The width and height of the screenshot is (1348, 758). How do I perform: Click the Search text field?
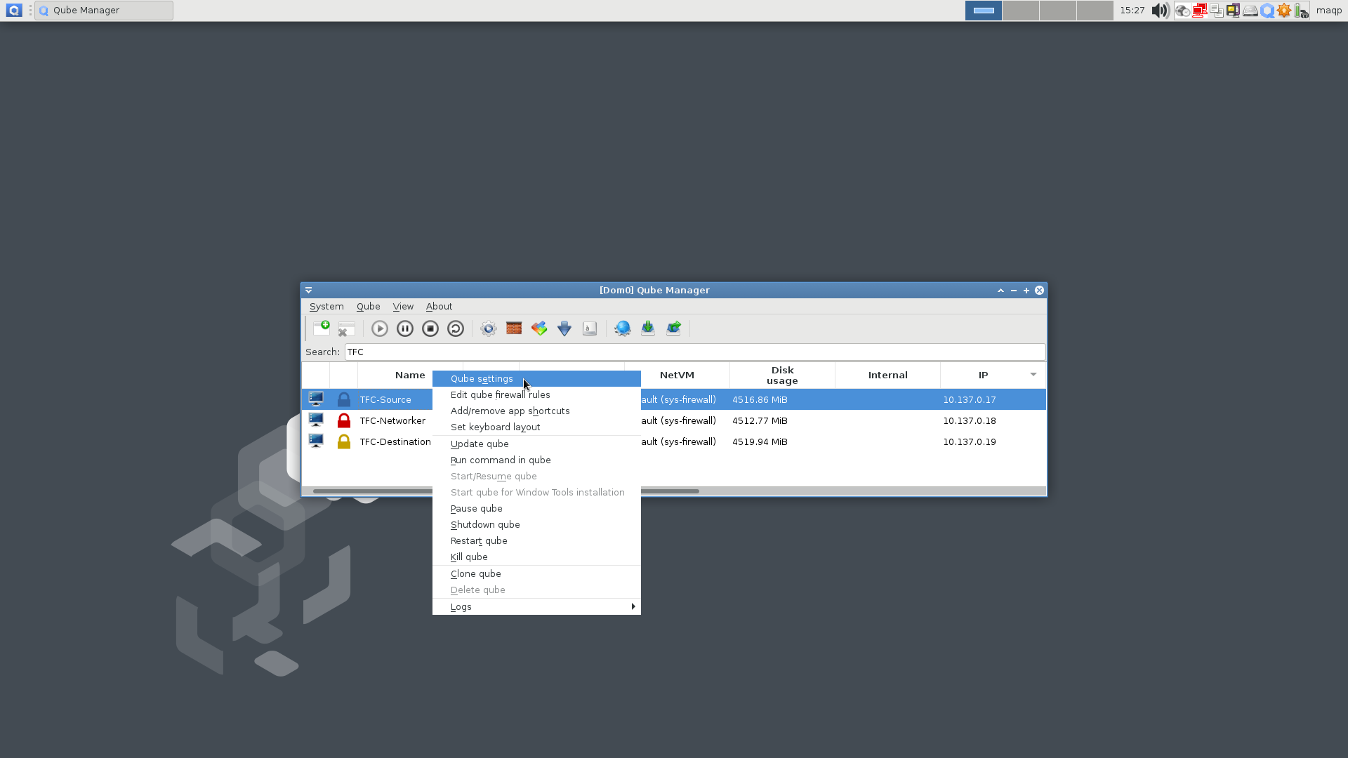(x=694, y=352)
